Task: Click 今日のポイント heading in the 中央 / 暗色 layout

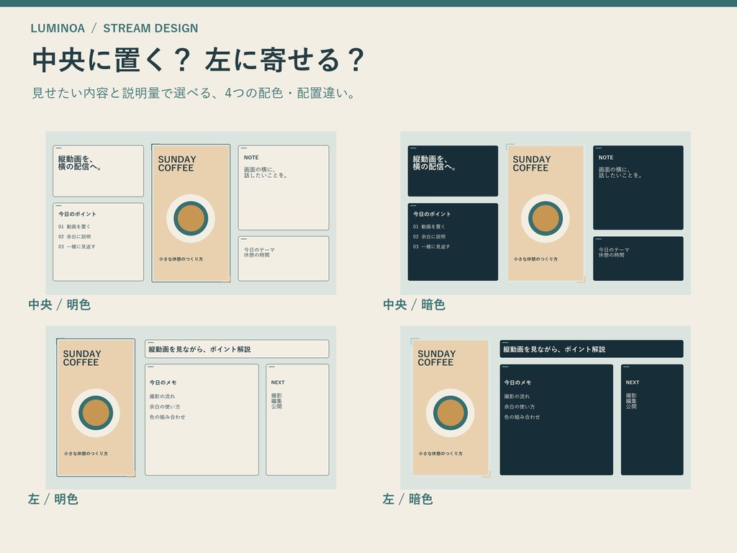Action: (x=432, y=214)
